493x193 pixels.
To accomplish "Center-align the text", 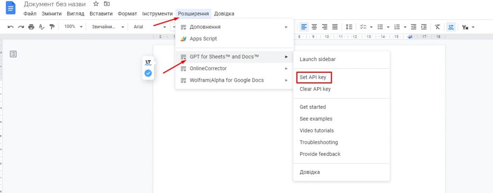I will click(x=314, y=27).
